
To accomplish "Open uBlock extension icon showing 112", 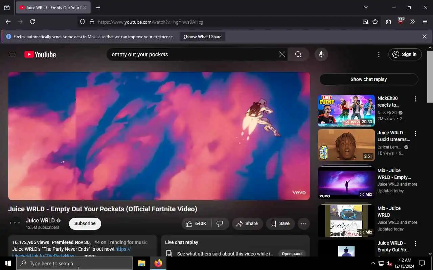I will tap(401, 21).
